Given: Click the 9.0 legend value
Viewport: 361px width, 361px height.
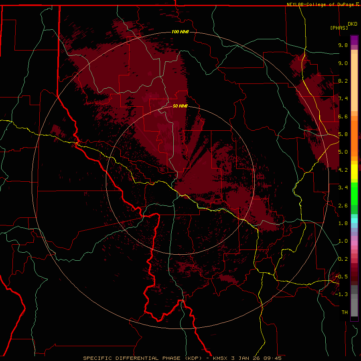Looking at the screenshot, I should 343,63.
